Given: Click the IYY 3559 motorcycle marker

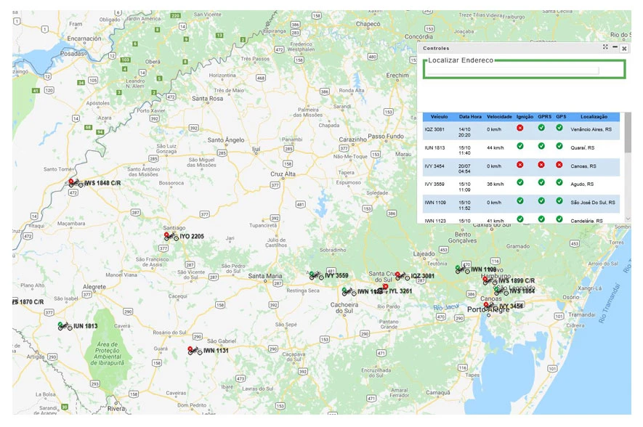Looking at the screenshot, I should 316,275.
